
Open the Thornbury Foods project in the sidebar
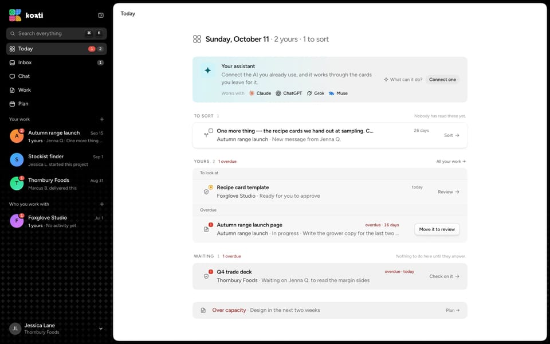(57, 183)
